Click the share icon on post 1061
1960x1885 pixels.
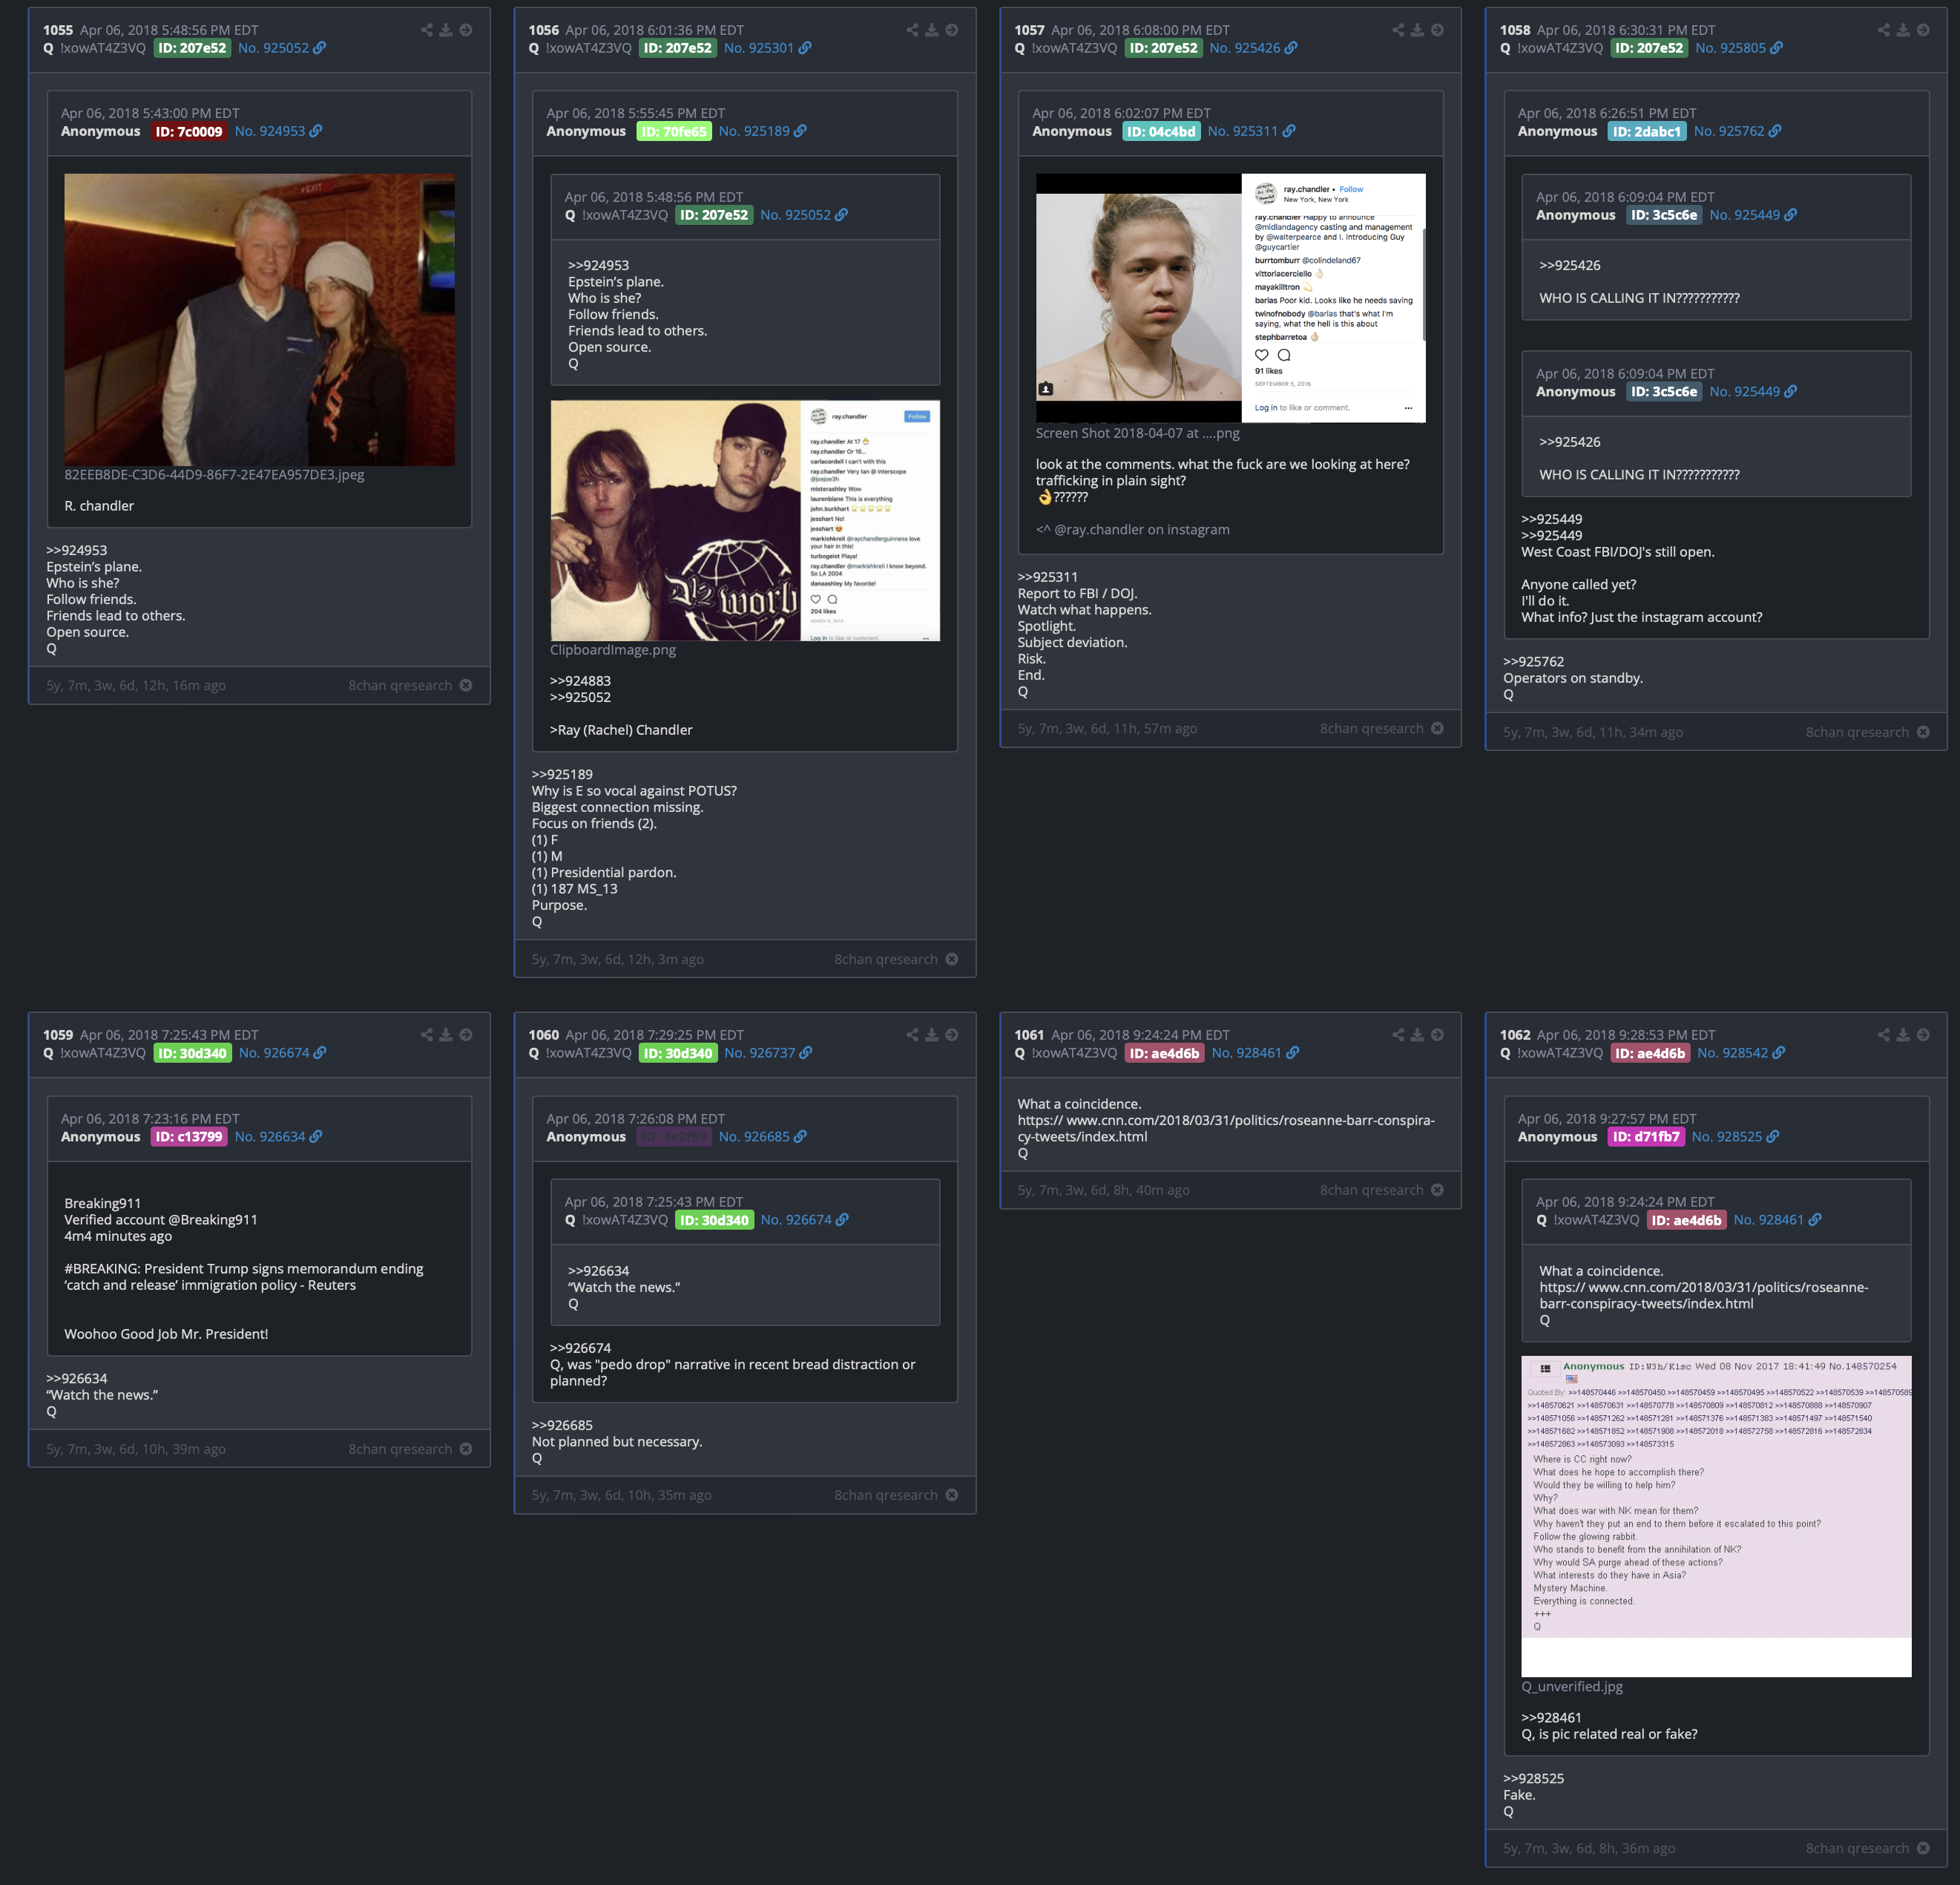point(1398,1035)
